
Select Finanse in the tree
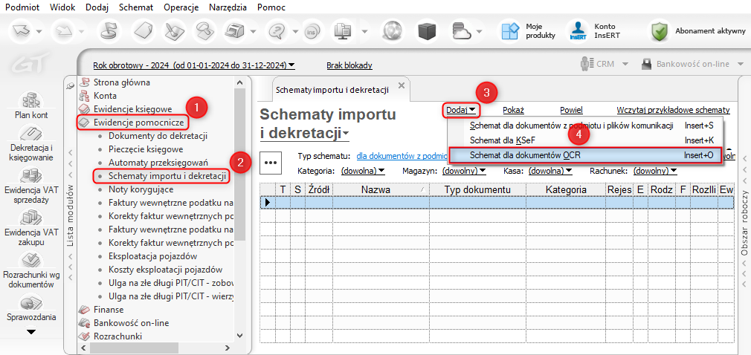click(109, 310)
